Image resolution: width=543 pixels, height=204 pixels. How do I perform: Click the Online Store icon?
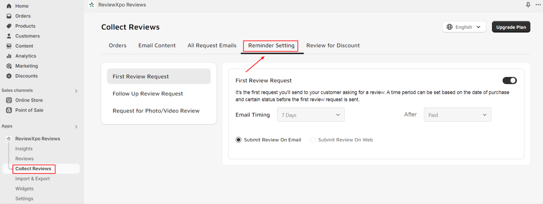click(x=9, y=100)
